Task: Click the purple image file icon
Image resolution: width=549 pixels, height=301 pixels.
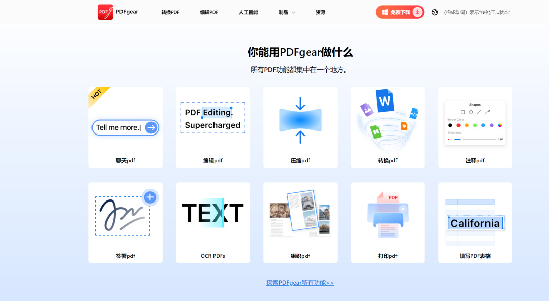Action: point(367,110)
